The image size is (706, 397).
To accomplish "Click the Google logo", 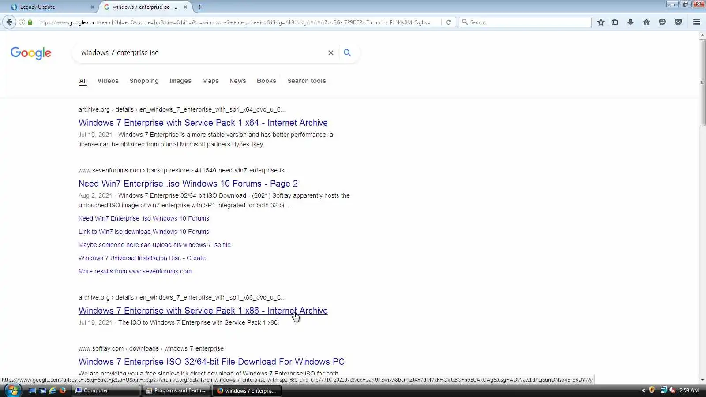I will [x=31, y=53].
